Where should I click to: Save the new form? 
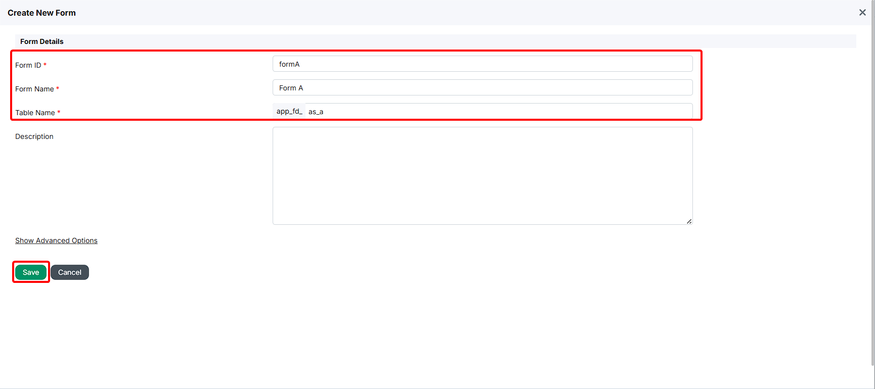pyautogui.click(x=31, y=272)
